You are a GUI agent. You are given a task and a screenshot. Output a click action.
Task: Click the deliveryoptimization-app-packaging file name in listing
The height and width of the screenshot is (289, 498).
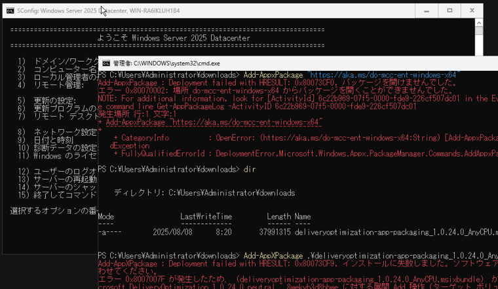coord(396,233)
